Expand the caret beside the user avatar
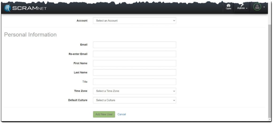The image size is (274, 125). coord(264,7)
